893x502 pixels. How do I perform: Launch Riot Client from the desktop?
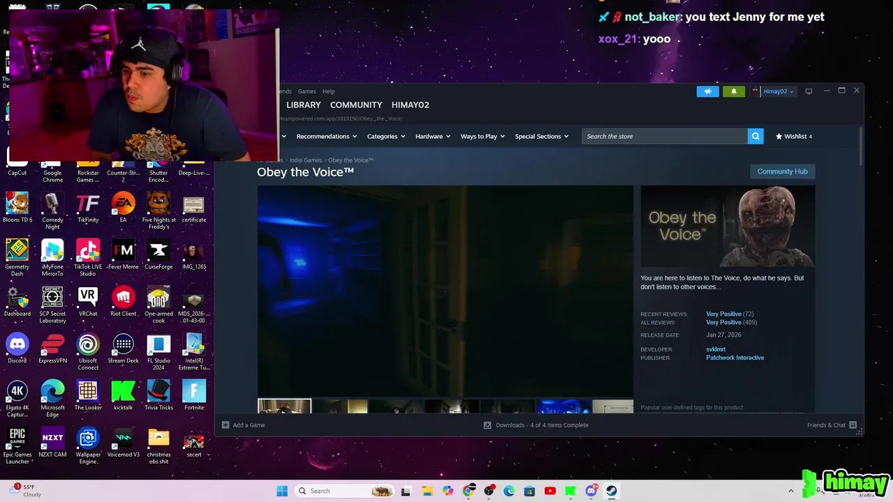tap(123, 301)
